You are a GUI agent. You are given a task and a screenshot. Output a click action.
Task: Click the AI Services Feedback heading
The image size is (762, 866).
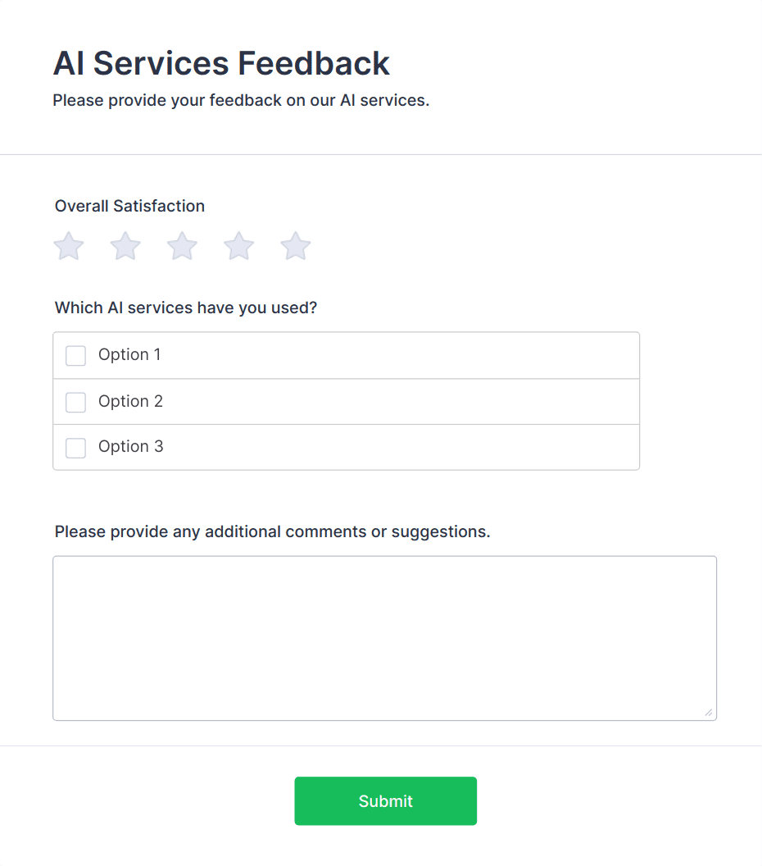(x=221, y=62)
